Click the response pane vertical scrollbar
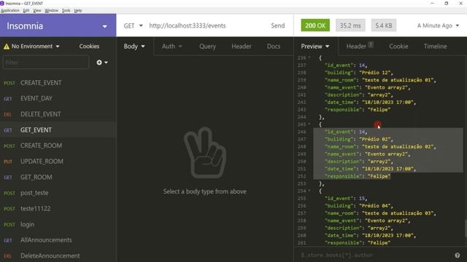The height and width of the screenshot is (262, 467). click(x=465, y=229)
